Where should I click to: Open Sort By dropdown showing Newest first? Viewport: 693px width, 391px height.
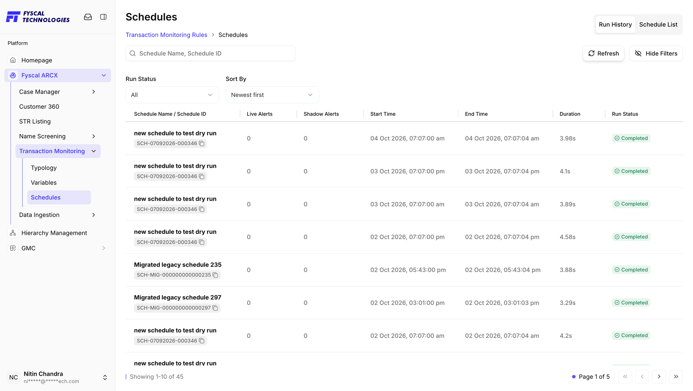(x=272, y=95)
